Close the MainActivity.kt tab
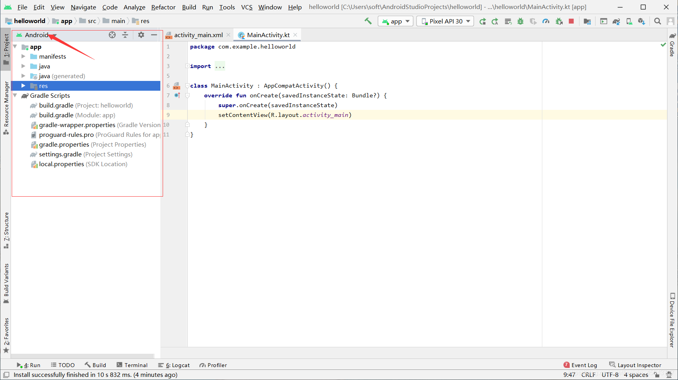This screenshot has width=678, height=380. (x=295, y=35)
